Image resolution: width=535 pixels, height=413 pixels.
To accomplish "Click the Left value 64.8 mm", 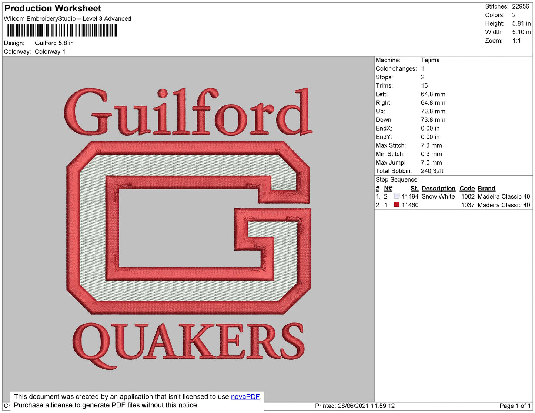I will click(433, 94).
